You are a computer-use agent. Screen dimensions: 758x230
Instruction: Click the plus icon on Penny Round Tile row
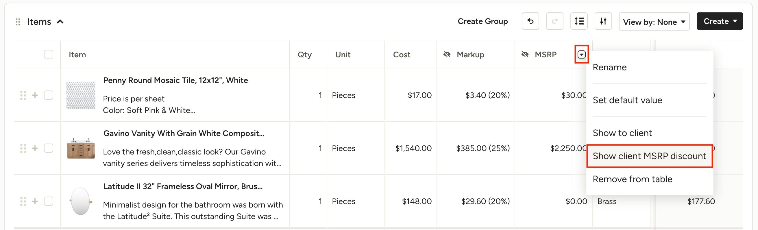(35, 95)
